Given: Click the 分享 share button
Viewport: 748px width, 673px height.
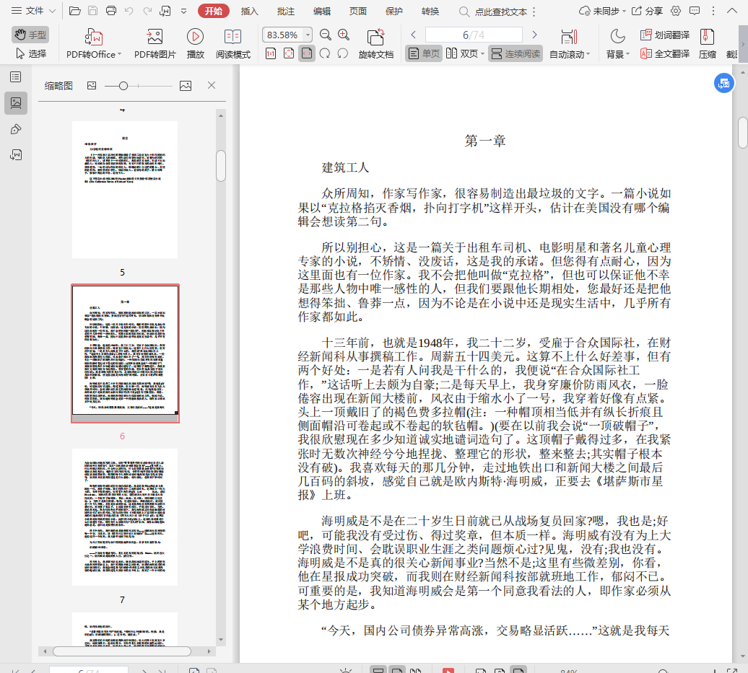Looking at the screenshot, I should (x=647, y=11).
